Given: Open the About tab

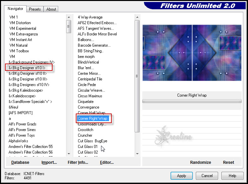Looking at the screenshot, I should pos(51,9).
